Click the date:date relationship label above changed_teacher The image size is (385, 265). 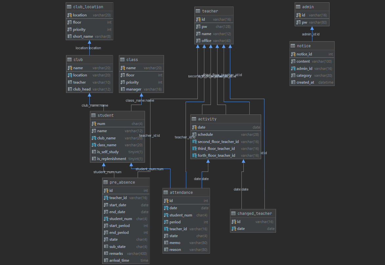pos(241,189)
